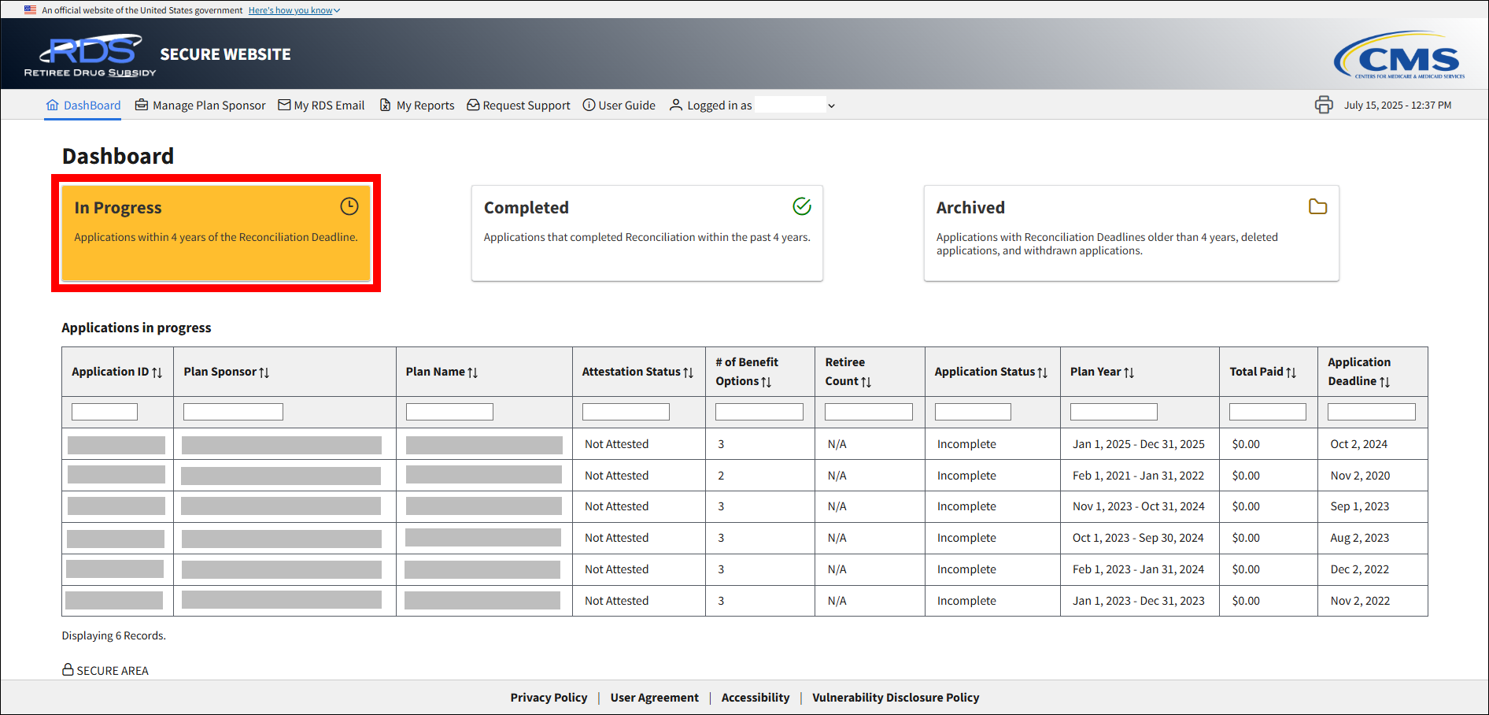The image size is (1489, 715).
Task: Go to My Reports menu item
Action: 417,106
